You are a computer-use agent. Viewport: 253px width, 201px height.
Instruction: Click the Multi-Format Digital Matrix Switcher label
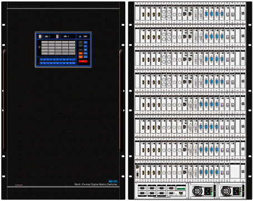[96, 184]
